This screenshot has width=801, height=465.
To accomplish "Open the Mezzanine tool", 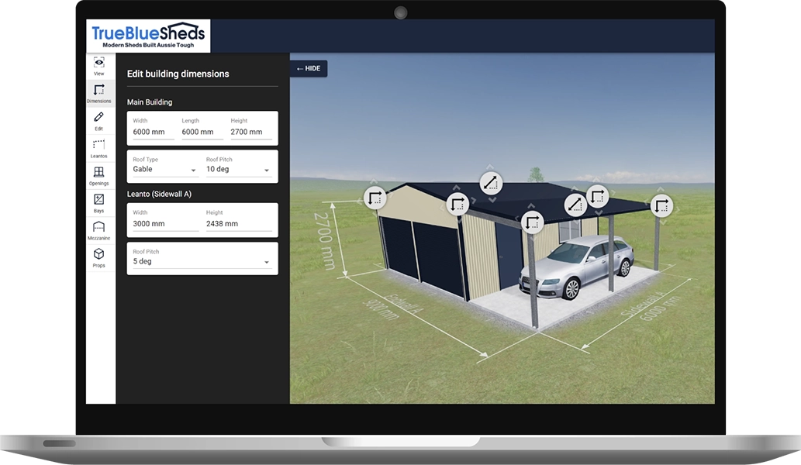I will [x=98, y=230].
